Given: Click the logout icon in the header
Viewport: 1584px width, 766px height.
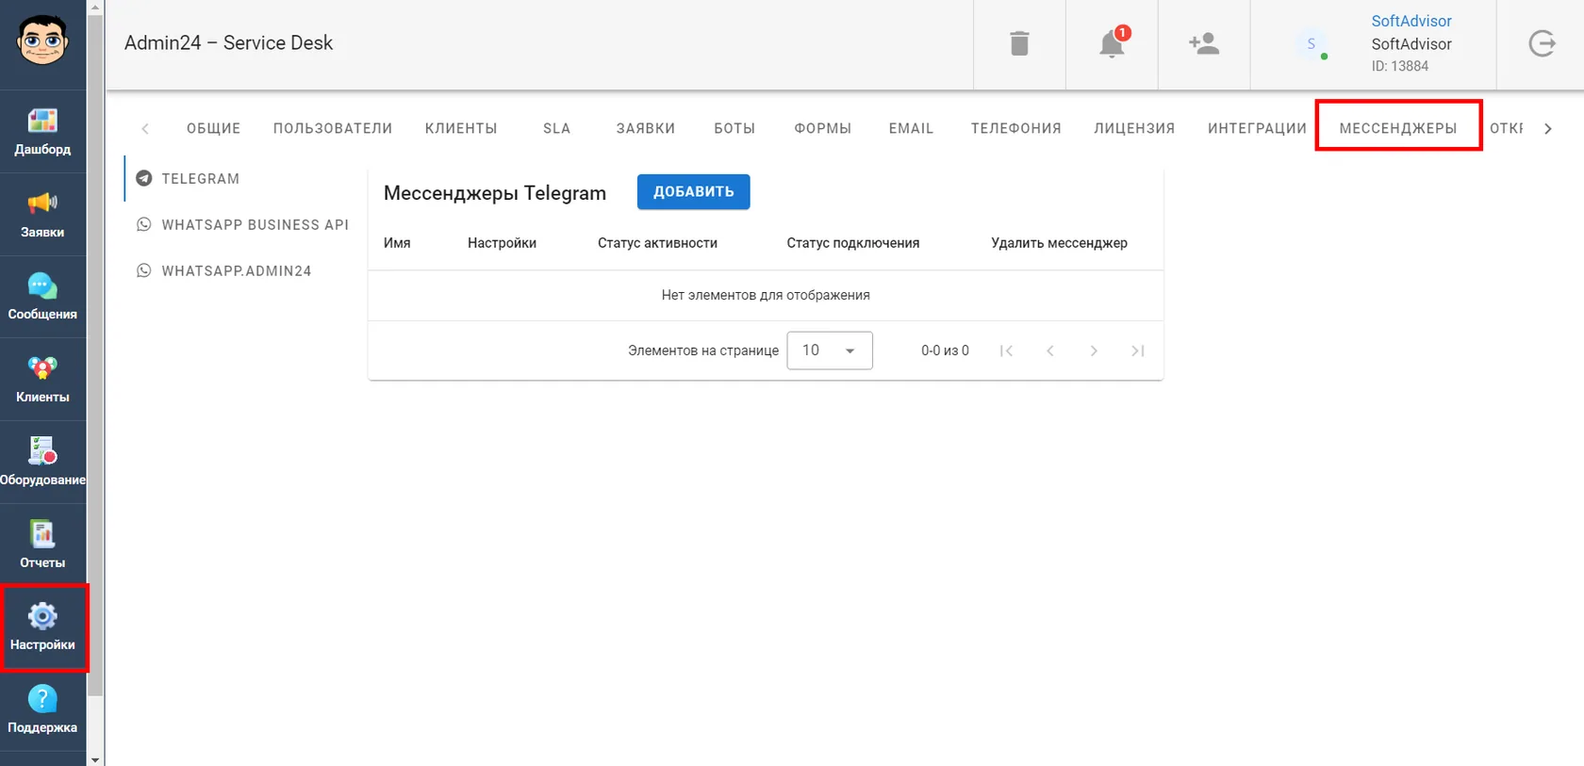Looking at the screenshot, I should click(x=1542, y=43).
